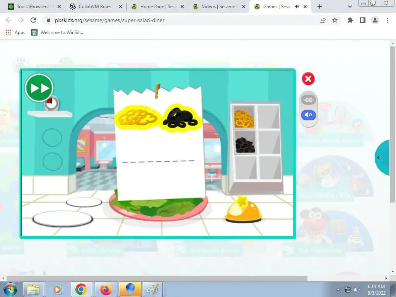Open the Chrome profile menu
This screenshot has width=396, height=297.
point(375,20)
